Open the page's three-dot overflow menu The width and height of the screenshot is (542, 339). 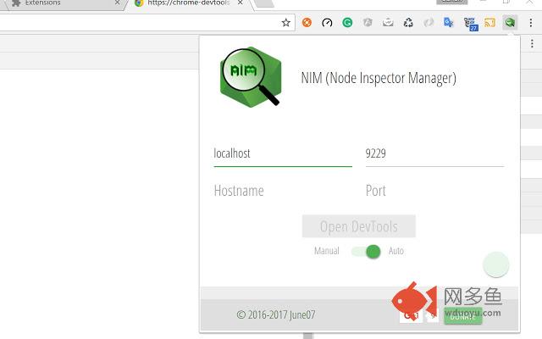532,43
